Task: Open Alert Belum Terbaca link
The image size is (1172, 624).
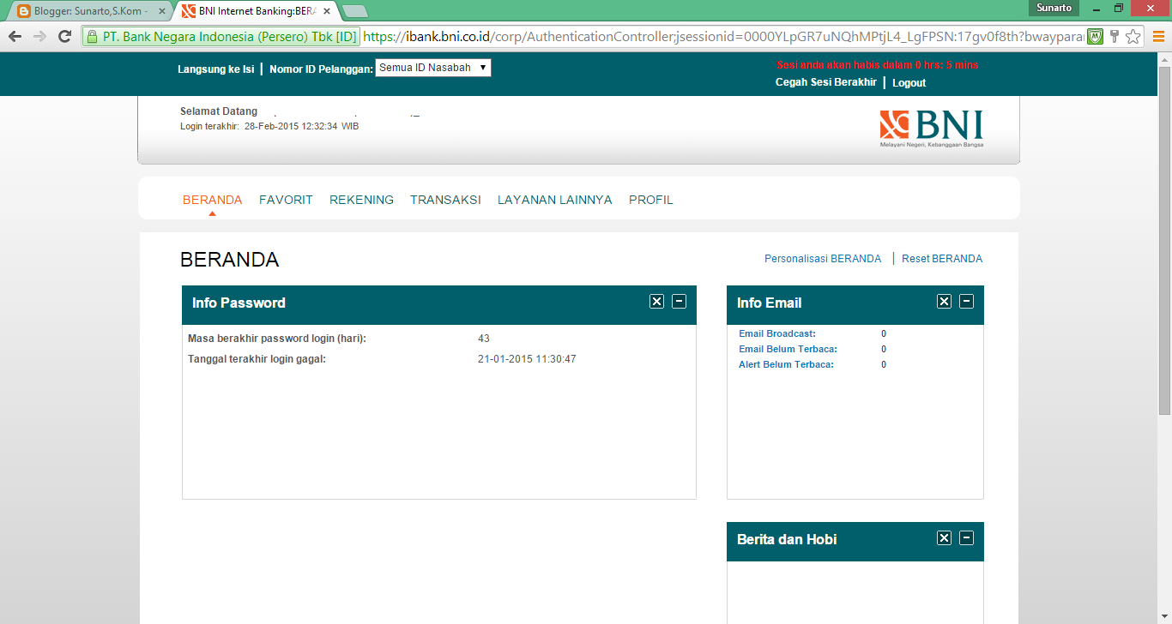Action: [786, 364]
